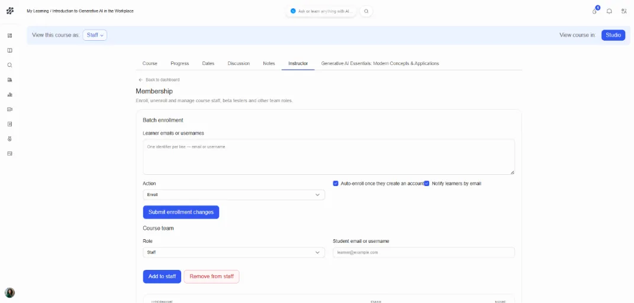634x303 pixels.
Task: Click Remove from staff button
Action: click(x=211, y=277)
